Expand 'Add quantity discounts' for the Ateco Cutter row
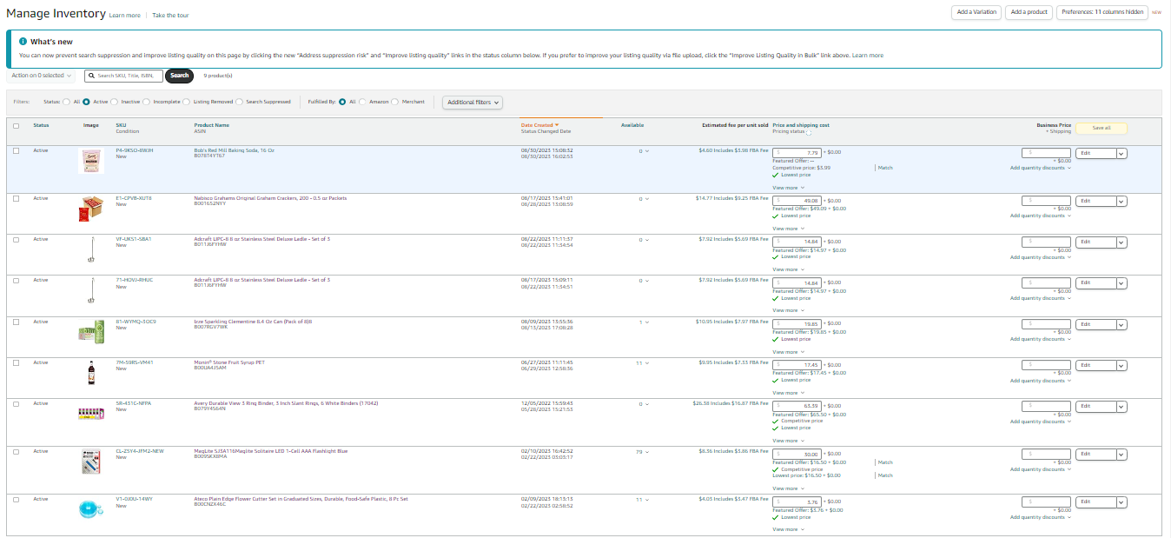1171x538 pixels. tap(1041, 517)
